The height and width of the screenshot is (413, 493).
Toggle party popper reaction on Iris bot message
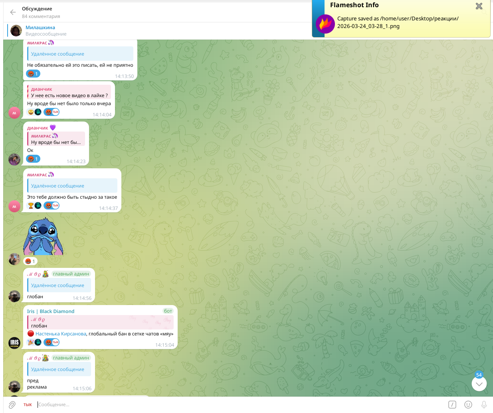coord(34,342)
